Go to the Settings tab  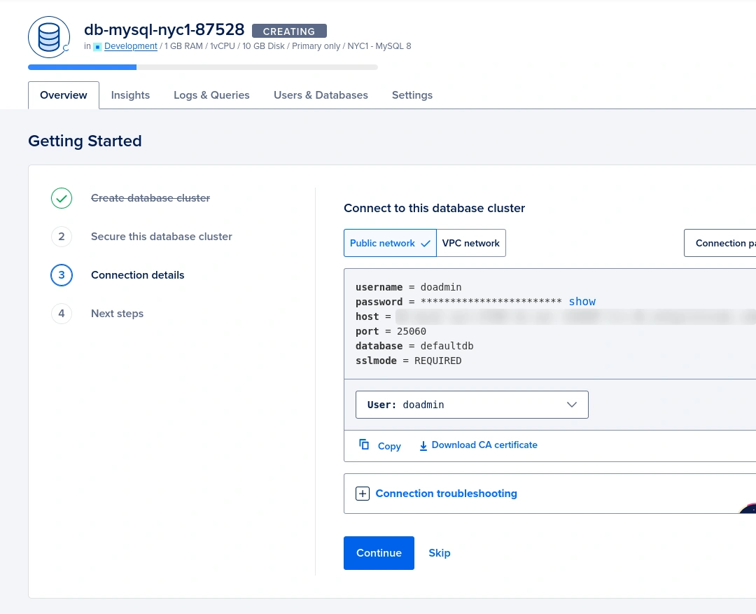(x=412, y=95)
